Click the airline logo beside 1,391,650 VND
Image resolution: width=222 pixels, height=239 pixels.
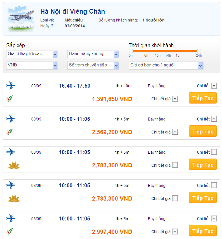pos(10,98)
